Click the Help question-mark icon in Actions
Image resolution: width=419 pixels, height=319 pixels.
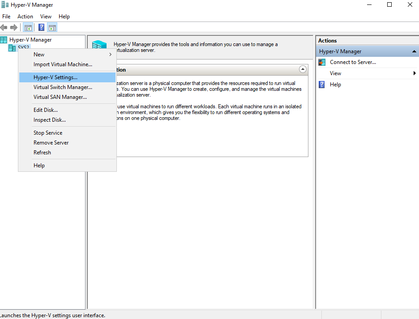pyautogui.click(x=322, y=85)
